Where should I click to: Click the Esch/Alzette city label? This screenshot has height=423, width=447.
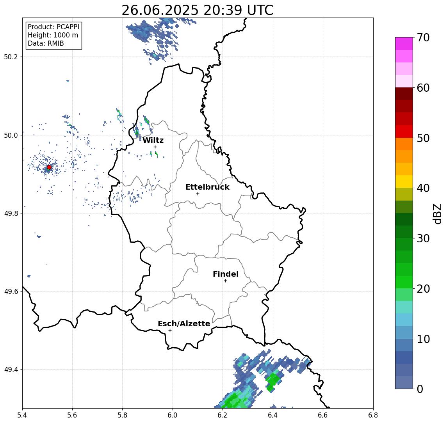(184, 324)
